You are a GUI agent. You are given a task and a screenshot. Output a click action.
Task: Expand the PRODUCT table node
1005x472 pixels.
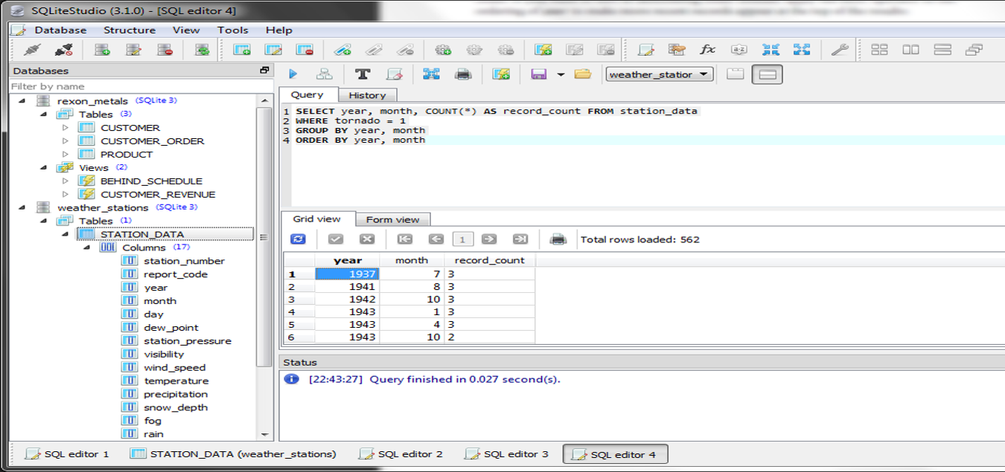[x=65, y=155]
